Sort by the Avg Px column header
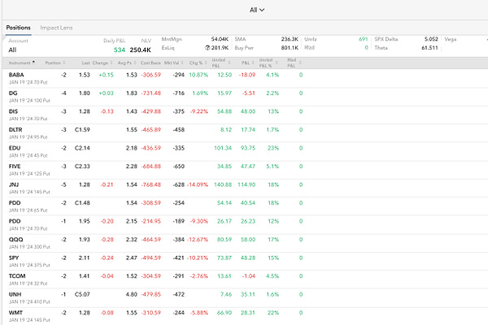 point(127,63)
